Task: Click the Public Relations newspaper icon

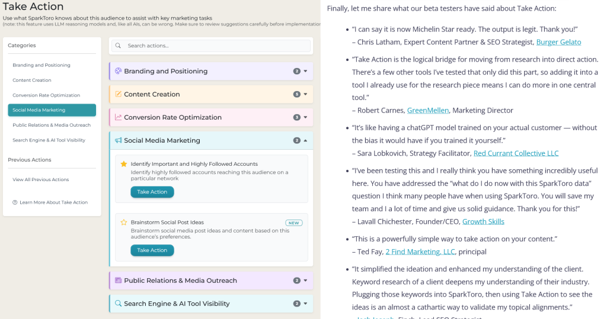Action: coord(119,281)
